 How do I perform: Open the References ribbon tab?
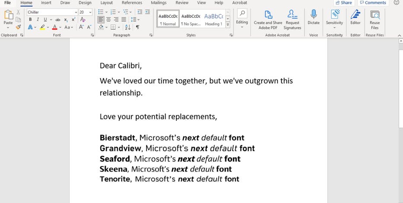(x=132, y=3)
